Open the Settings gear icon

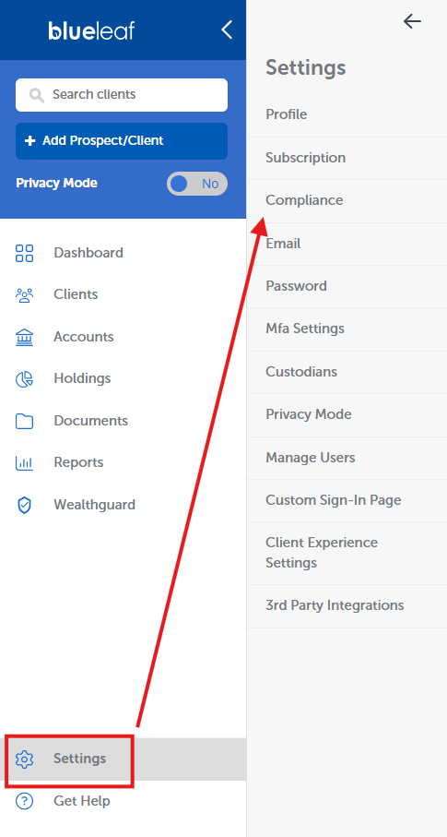pos(25,759)
